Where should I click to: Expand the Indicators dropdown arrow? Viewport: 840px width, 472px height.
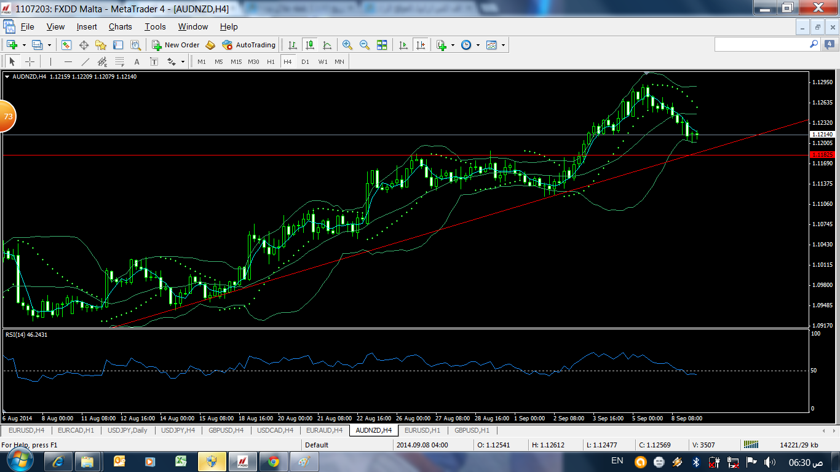tap(453, 45)
